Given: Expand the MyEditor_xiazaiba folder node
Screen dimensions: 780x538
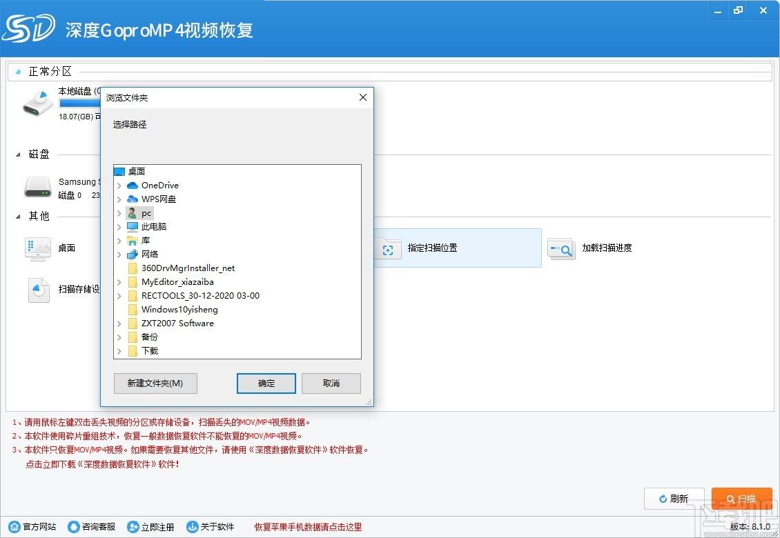Looking at the screenshot, I should (119, 282).
